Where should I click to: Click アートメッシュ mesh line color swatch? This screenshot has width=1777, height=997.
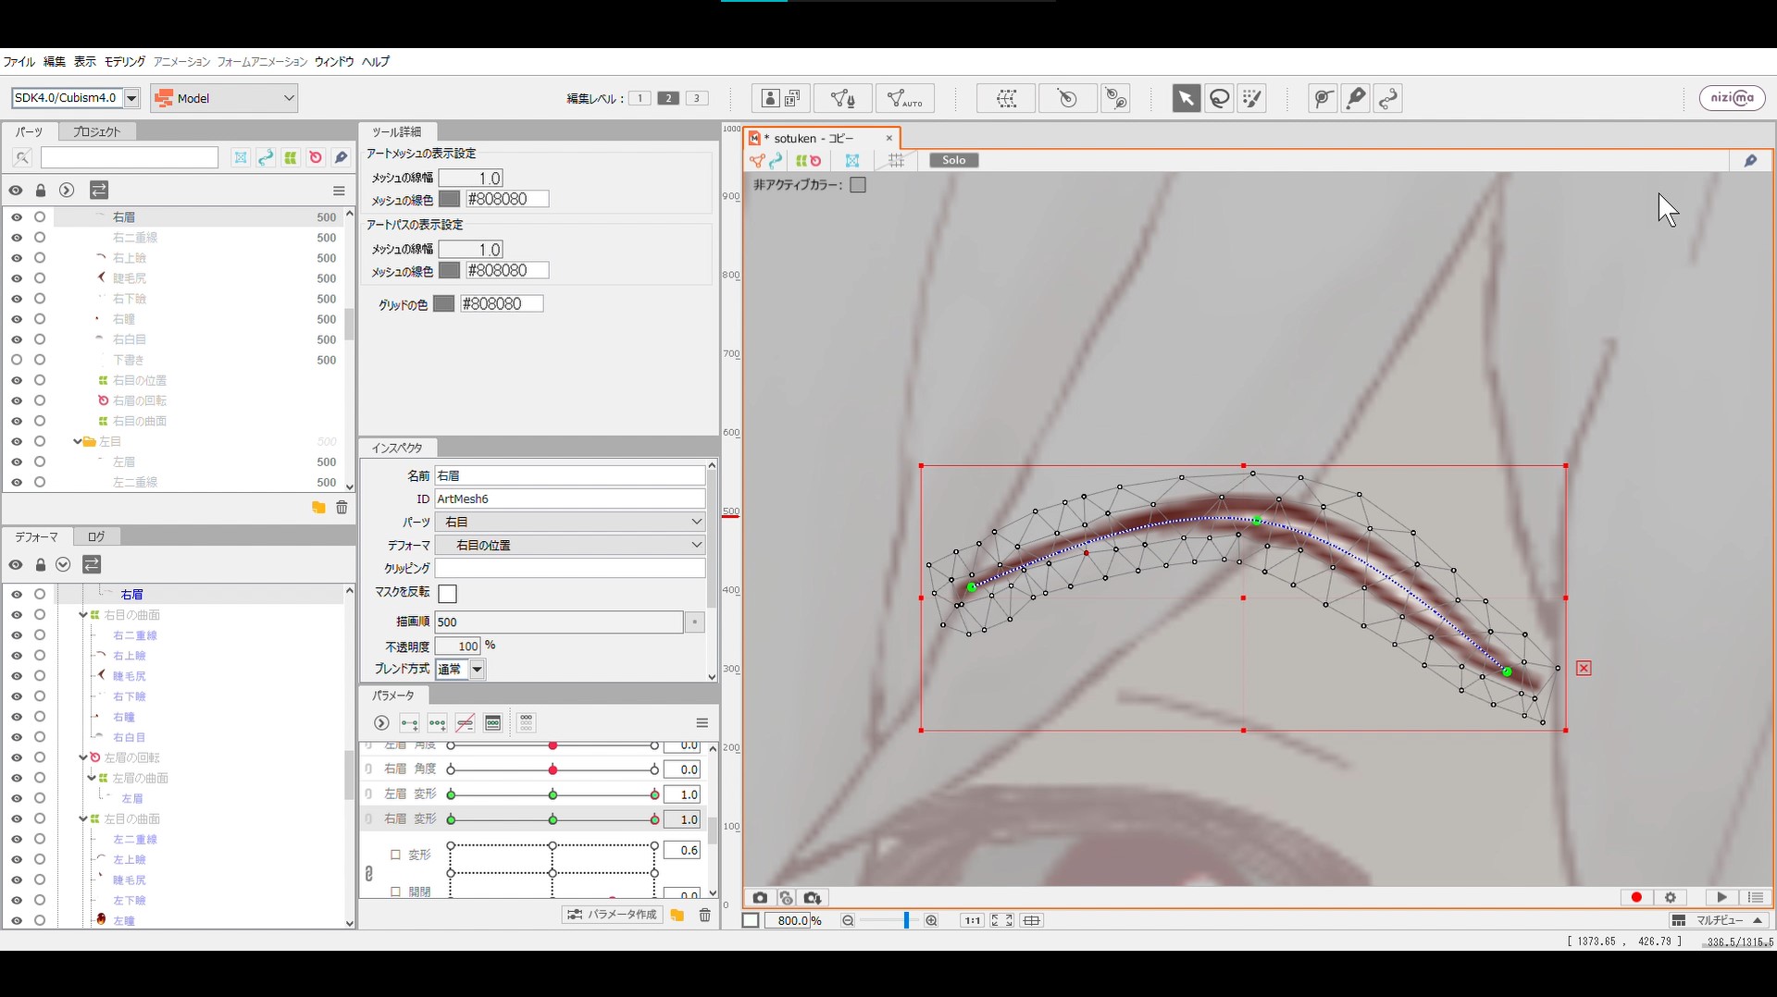(449, 199)
